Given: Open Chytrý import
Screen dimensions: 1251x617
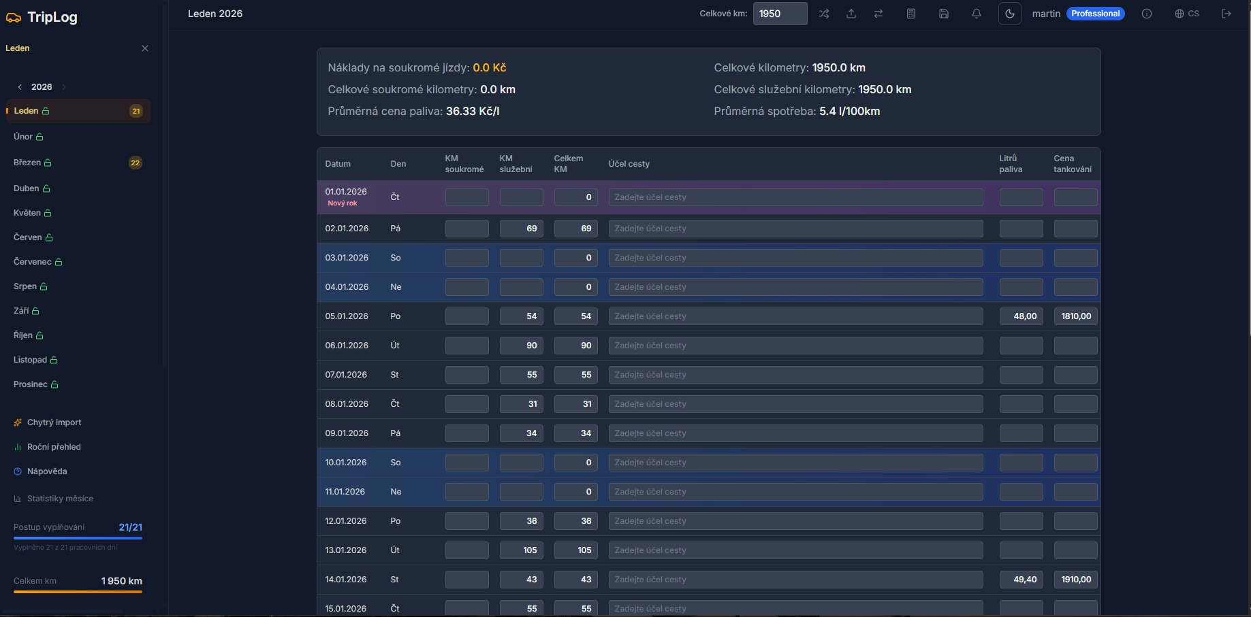Looking at the screenshot, I should [x=54, y=422].
